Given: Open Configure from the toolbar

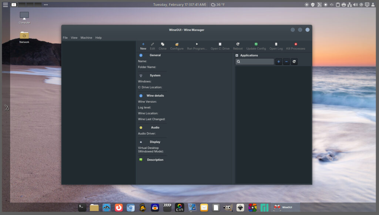Looking at the screenshot, I should coord(177,46).
